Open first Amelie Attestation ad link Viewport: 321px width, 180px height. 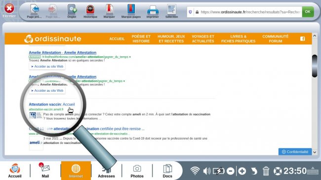coord(62,53)
